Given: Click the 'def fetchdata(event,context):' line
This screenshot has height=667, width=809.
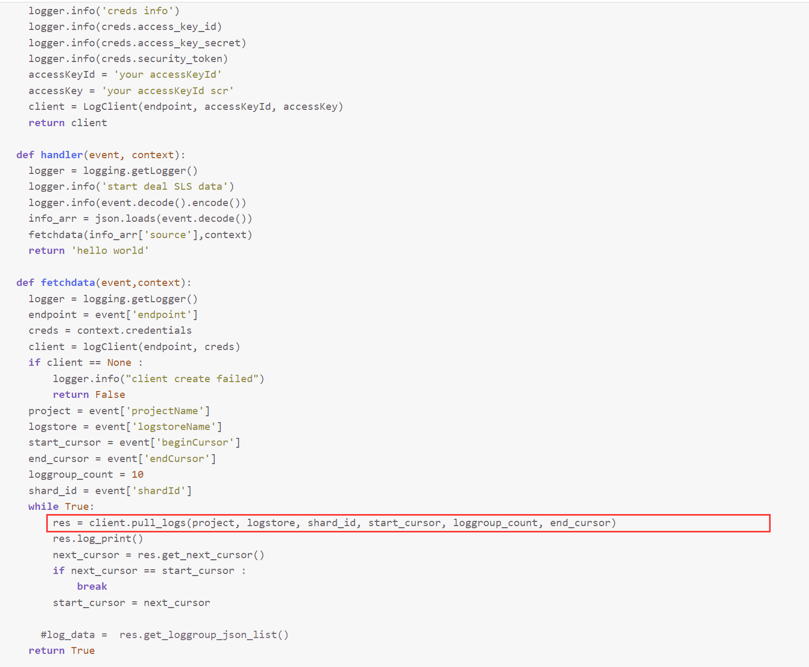Looking at the screenshot, I should coord(104,283).
